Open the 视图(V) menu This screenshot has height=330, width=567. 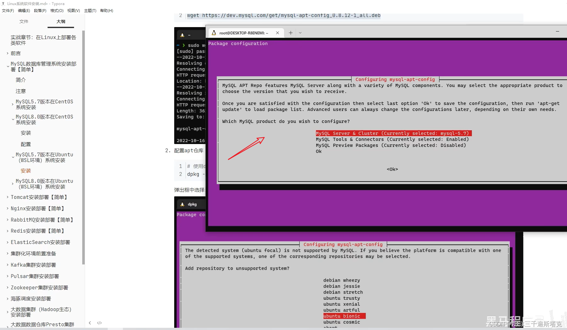point(73,10)
